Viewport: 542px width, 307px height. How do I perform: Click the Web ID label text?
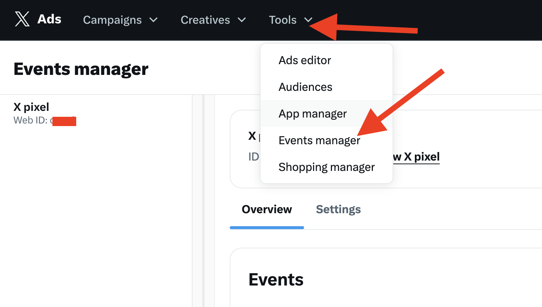tap(30, 120)
